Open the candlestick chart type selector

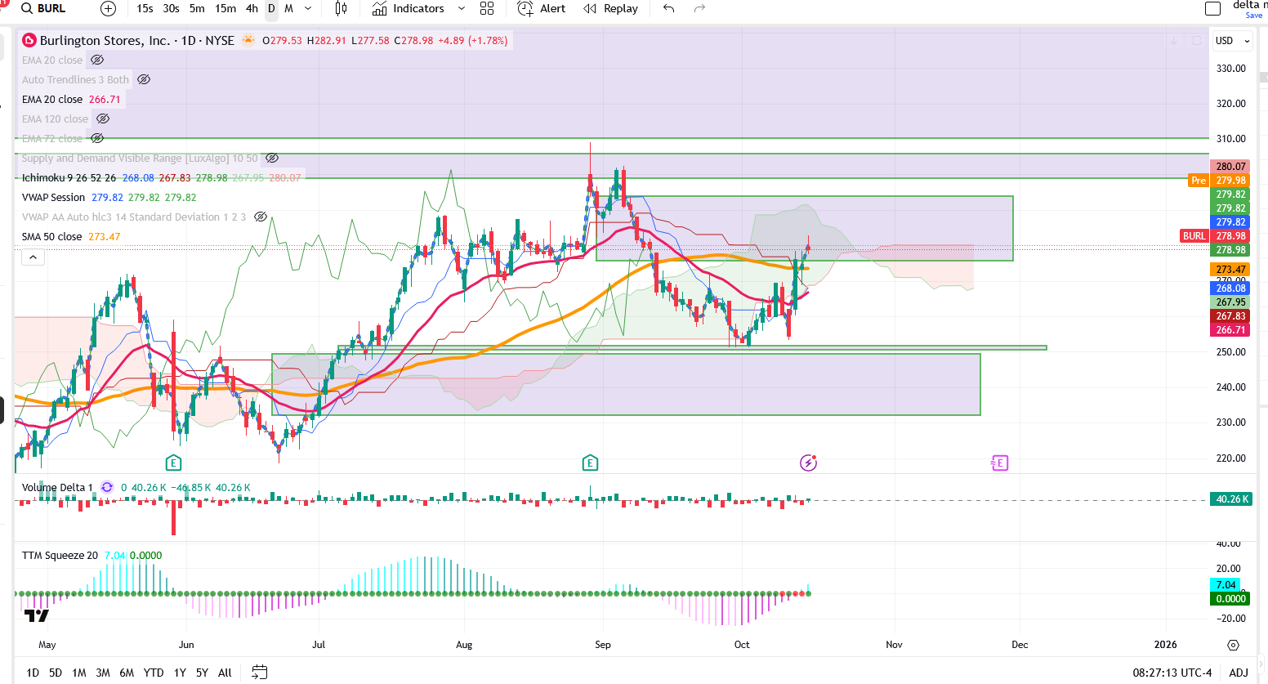pos(341,9)
